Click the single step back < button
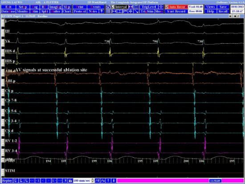 coord(43,181)
